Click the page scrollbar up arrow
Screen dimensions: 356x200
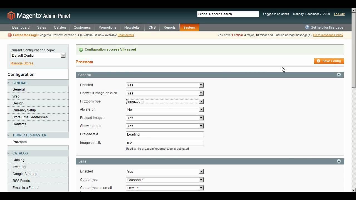(x=354, y=11)
